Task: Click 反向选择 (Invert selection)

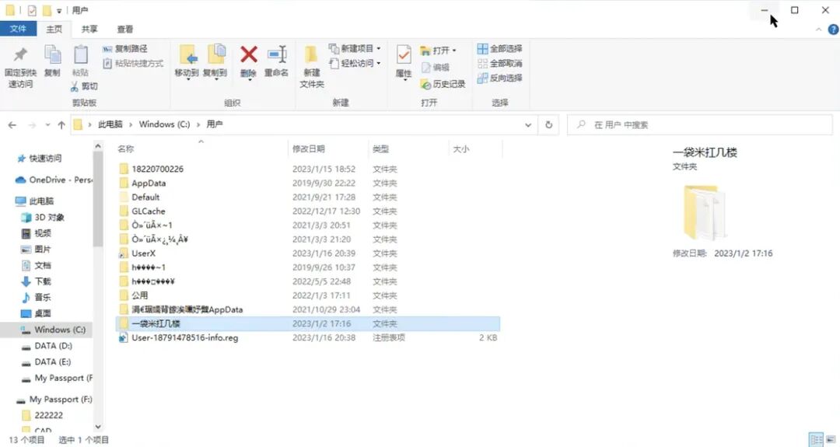Action: click(500, 79)
